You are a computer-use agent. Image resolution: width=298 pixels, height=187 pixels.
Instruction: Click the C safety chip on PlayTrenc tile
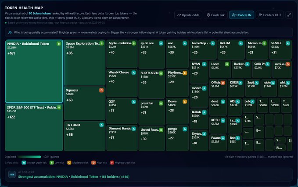(184, 73)
